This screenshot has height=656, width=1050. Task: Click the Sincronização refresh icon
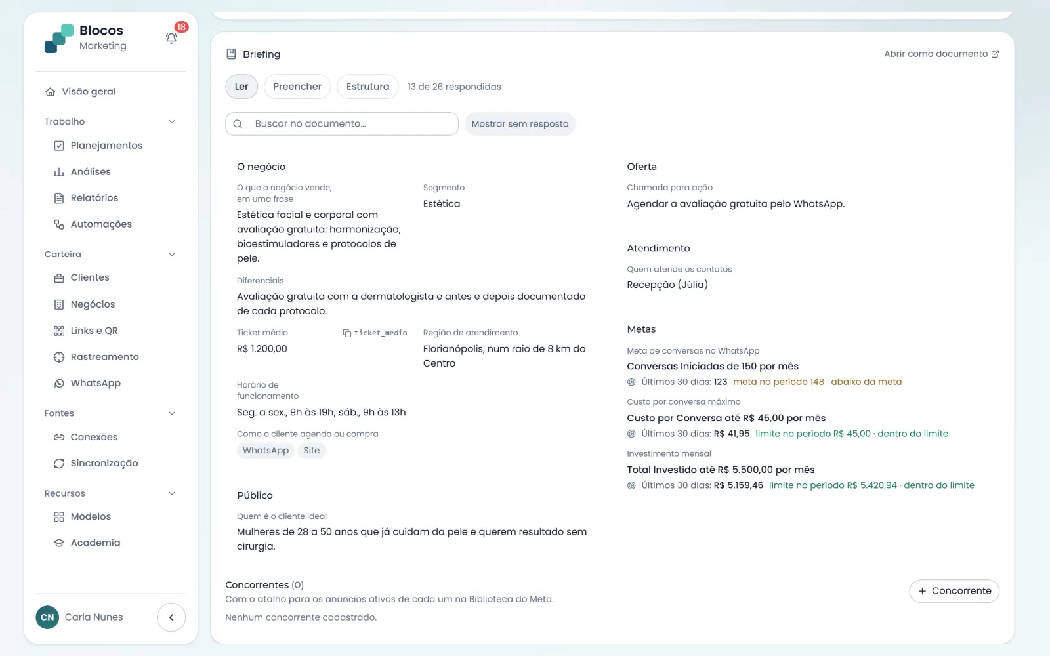pyautogui.click(x=59, y=464)
